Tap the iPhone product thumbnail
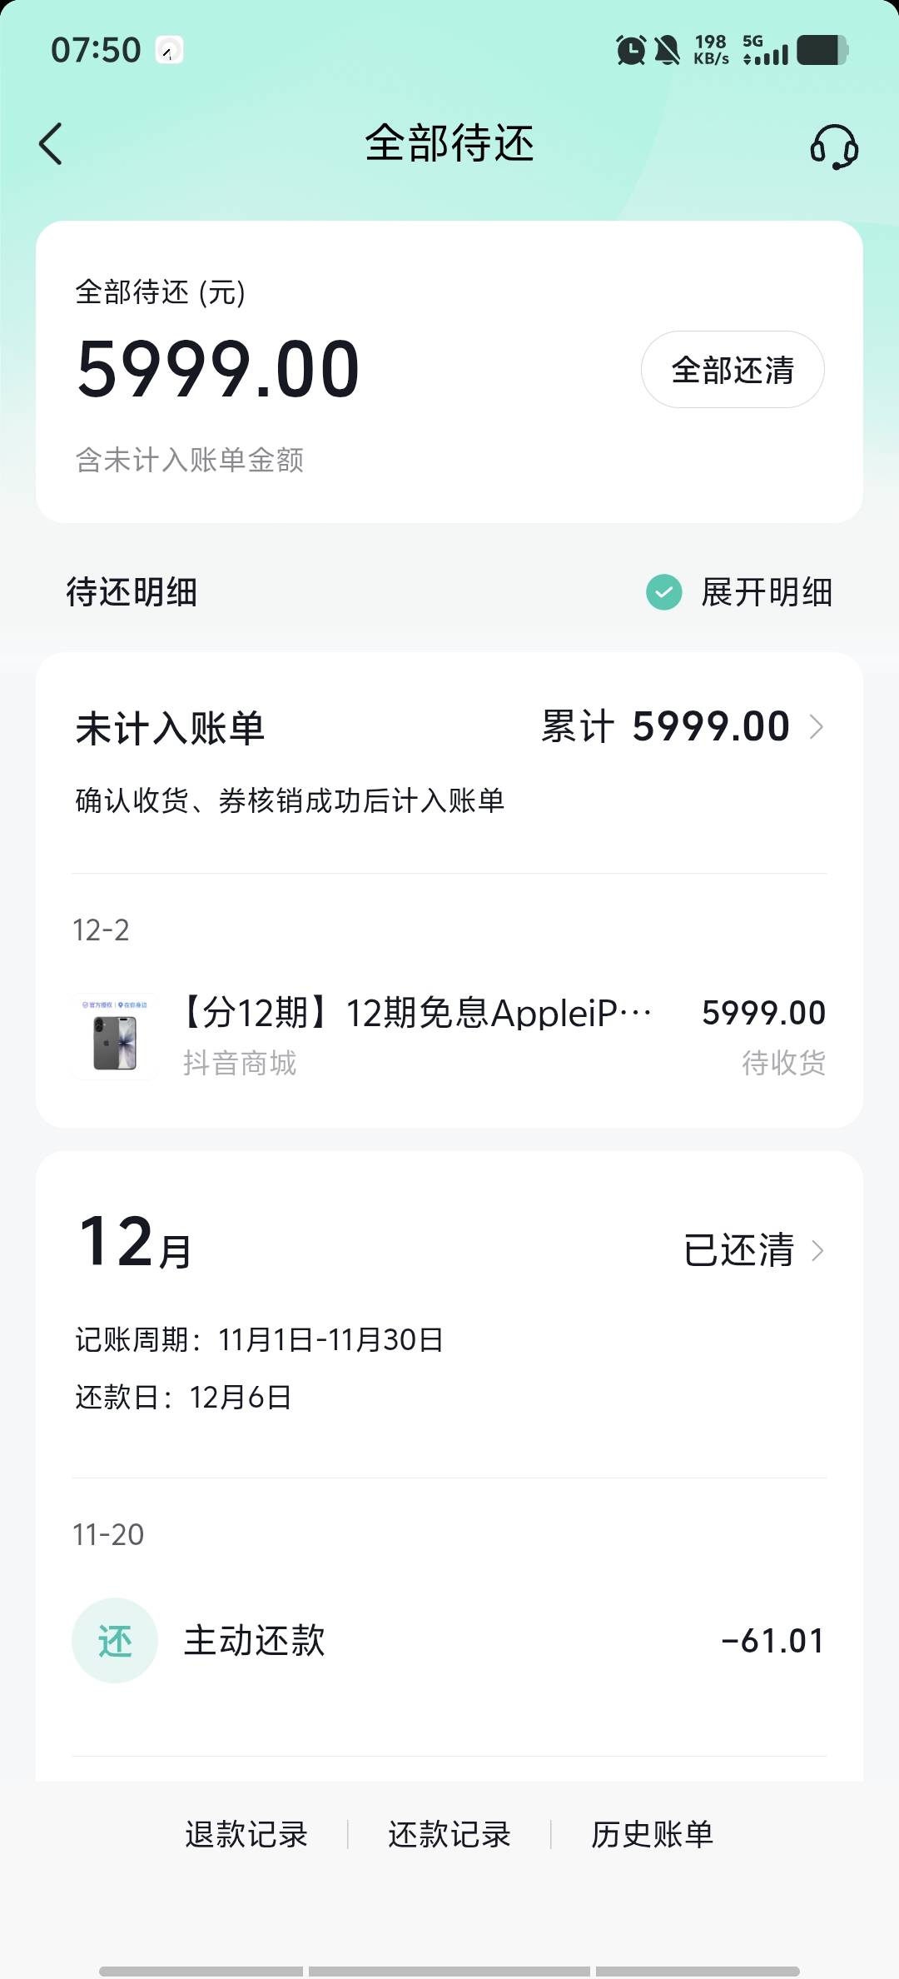The height and width of the screenshot is (1979, 899). [115, 1037]
